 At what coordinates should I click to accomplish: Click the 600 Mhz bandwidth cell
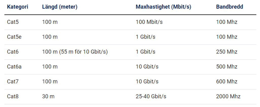pos(227,82)
